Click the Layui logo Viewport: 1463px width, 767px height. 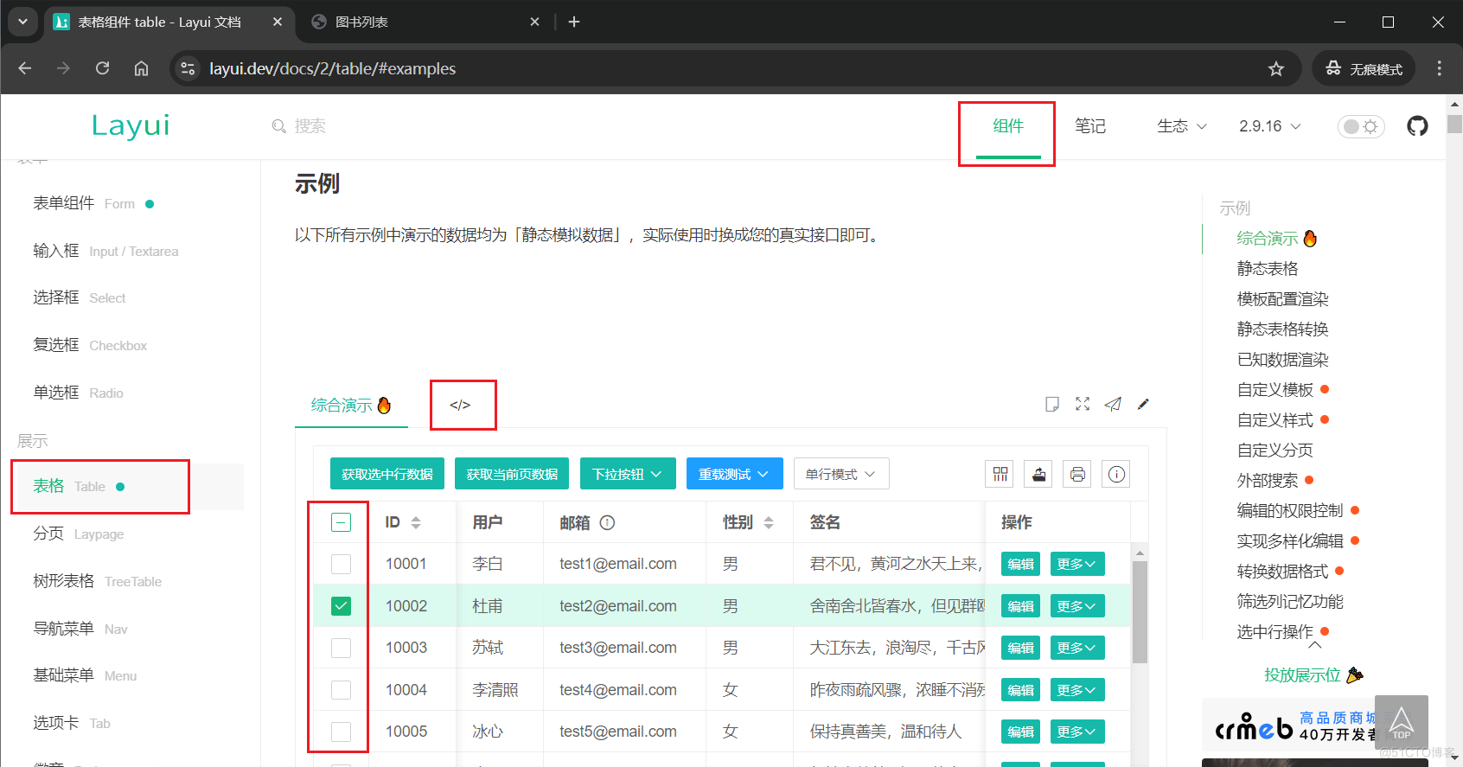click(x=131, y=126)
